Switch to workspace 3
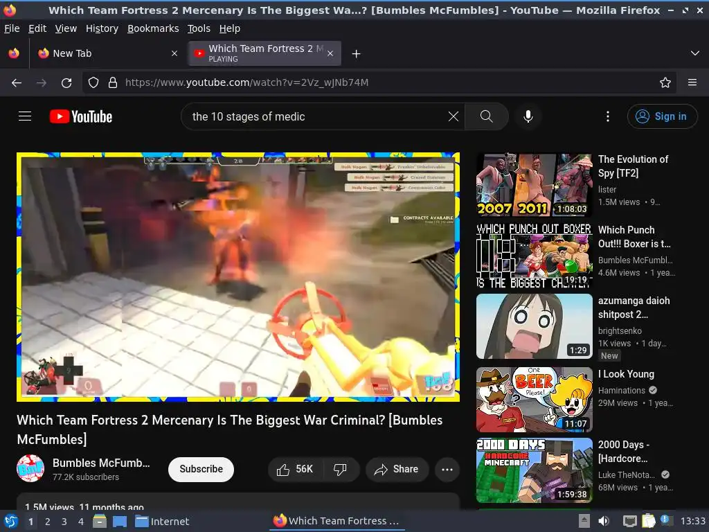The image size is (709, 532). tap(64, 522)
